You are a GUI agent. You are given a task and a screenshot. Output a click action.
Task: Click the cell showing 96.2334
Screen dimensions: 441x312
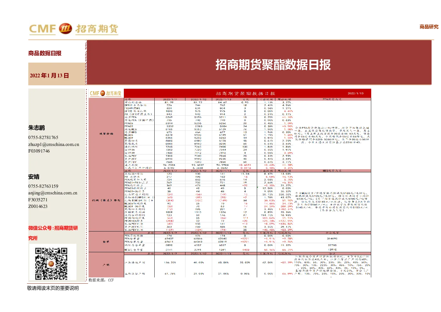pos(169,165)
